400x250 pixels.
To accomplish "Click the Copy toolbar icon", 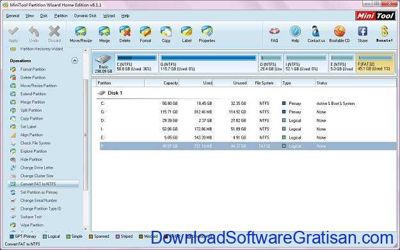I will pos(166,35).
